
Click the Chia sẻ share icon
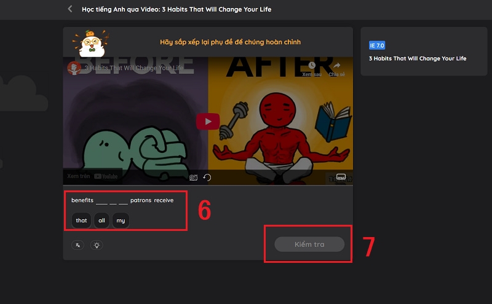point(336,66)
